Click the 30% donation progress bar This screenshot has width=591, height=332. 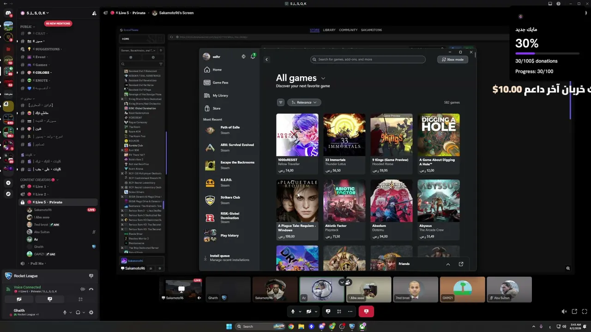click(x=547, y=53)
